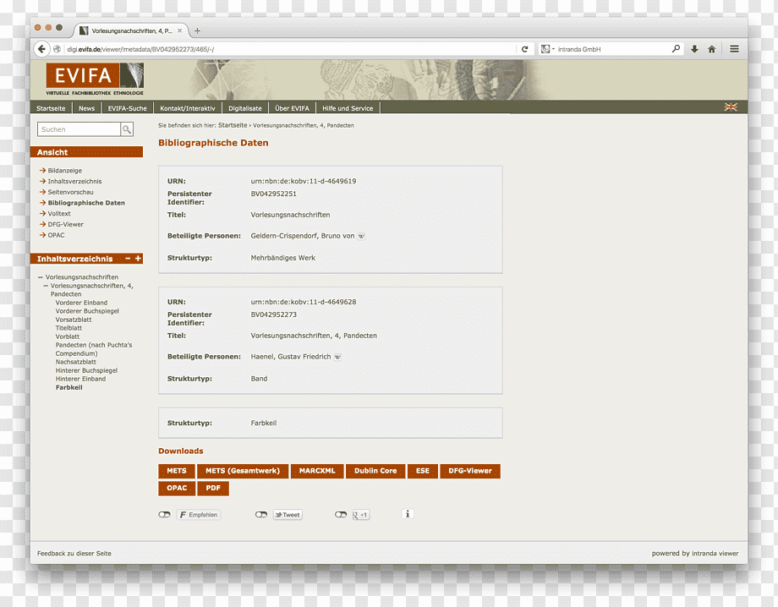
Task: Open the browser downloads arrow icon
Action: pyautogui.click(x=694, y=49)
